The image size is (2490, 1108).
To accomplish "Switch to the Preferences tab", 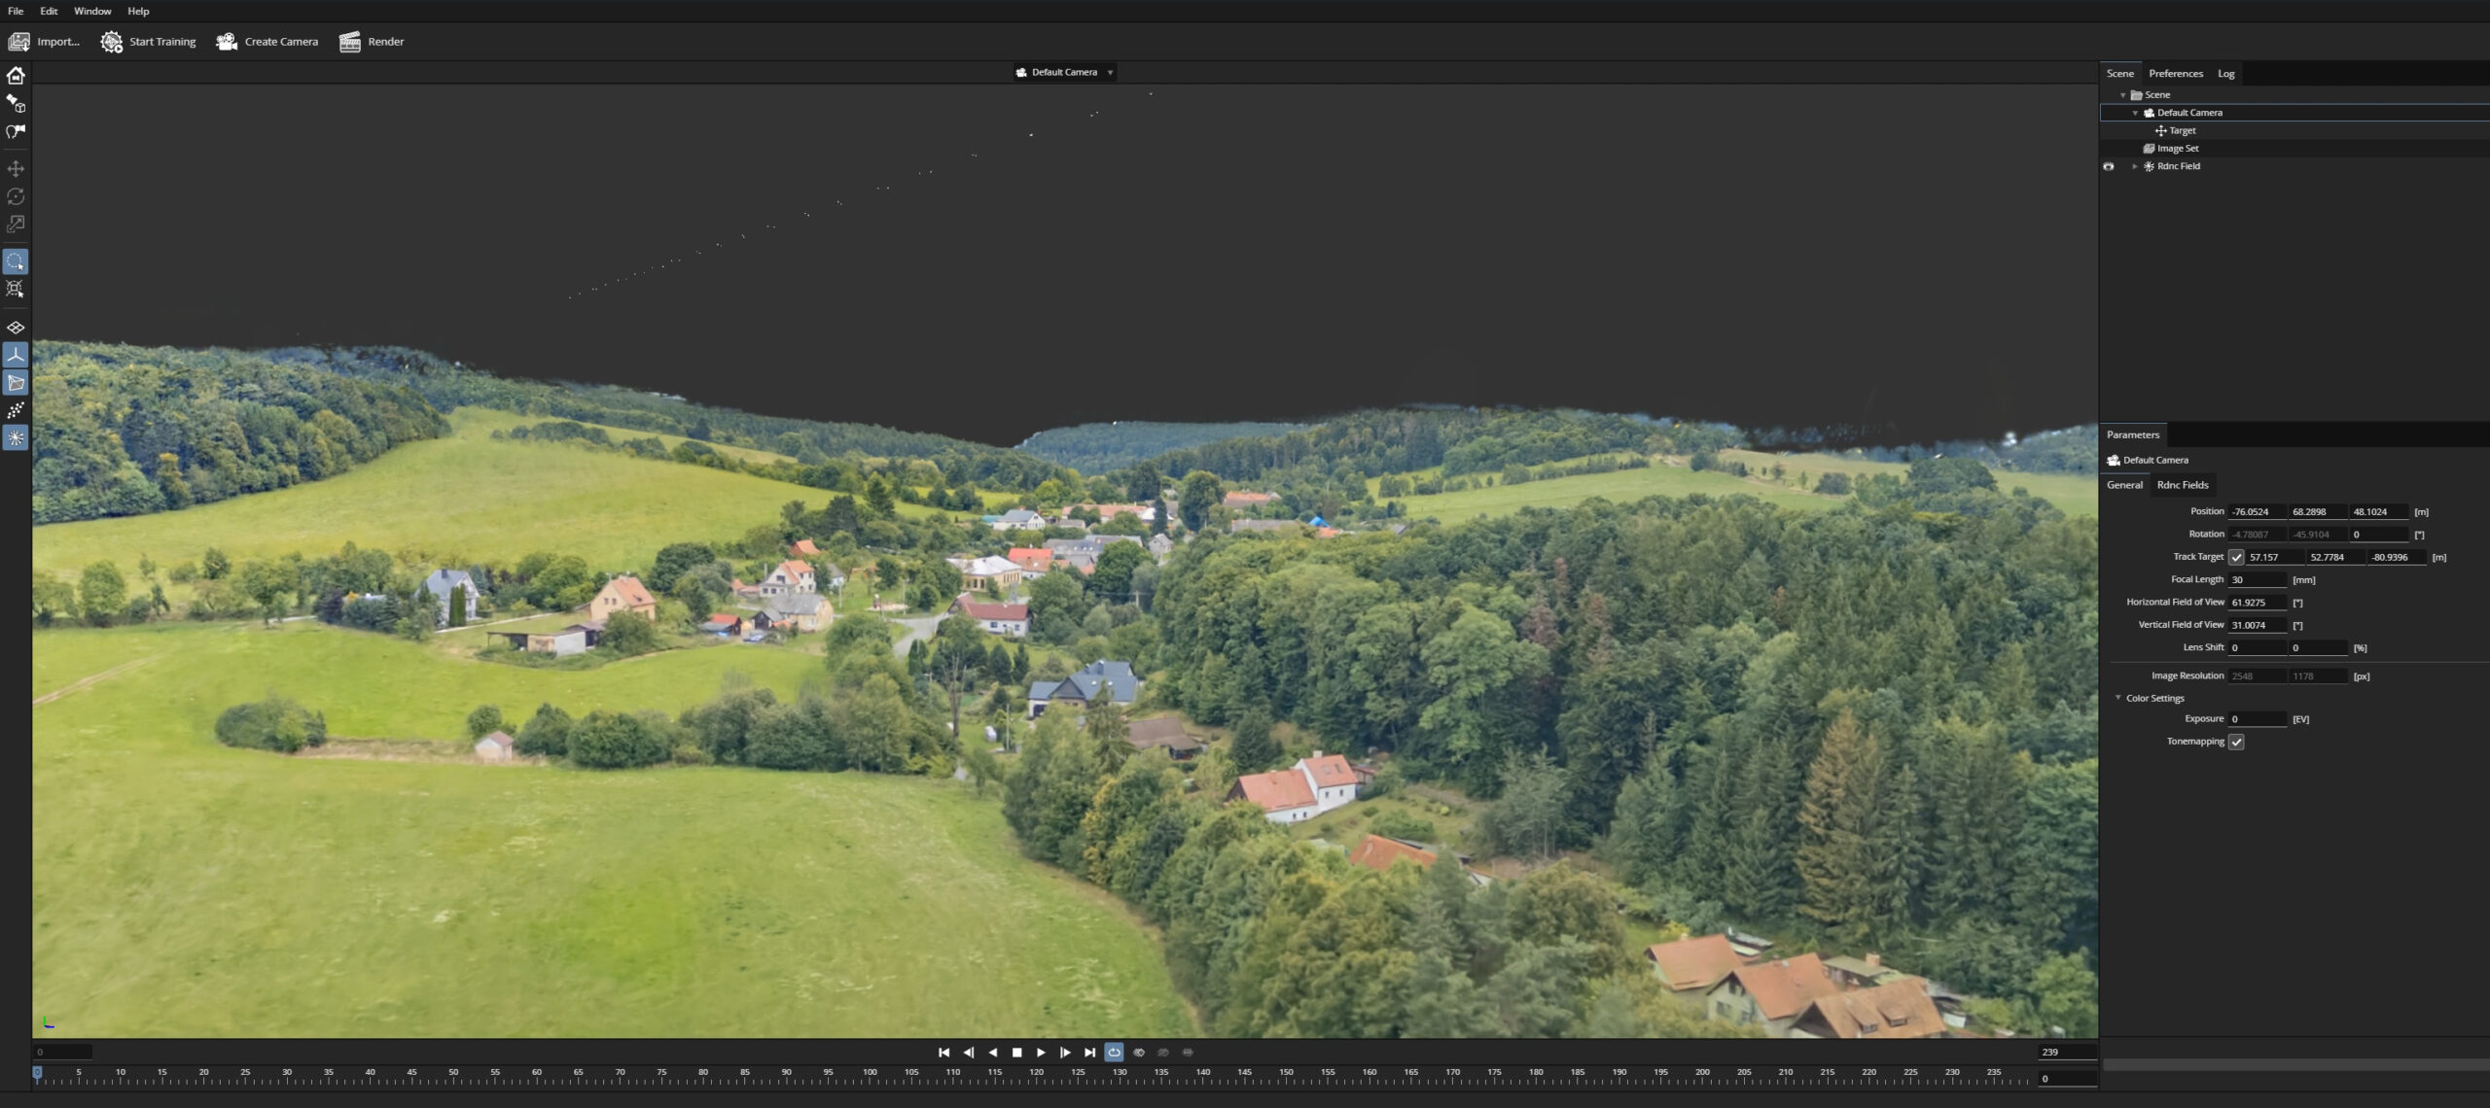I will 2176,73.
